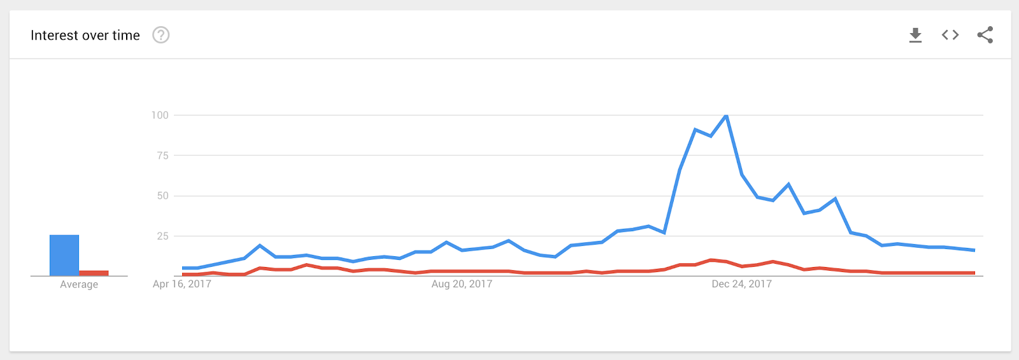This screenshot has width=1019, height=360.
Task: Select the blue Average bar
Action: click(x=64, y=256)
